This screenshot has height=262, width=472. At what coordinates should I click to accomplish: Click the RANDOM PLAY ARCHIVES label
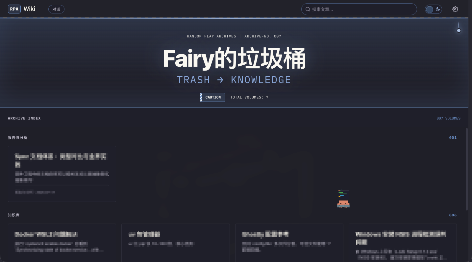pos(211,36)
